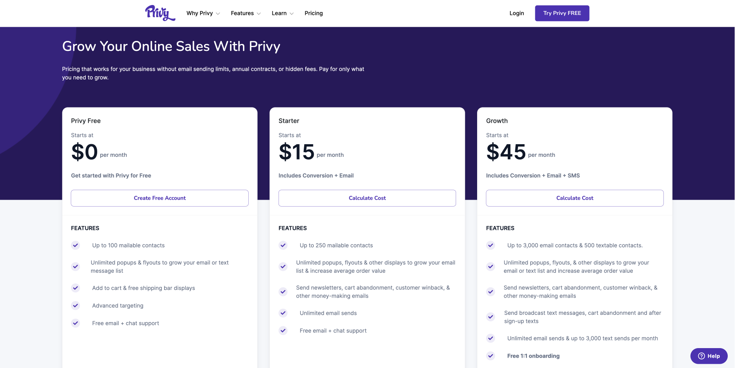Click the checkmark near 'Send broadcast text messages' in Growth

pos(491,317)
